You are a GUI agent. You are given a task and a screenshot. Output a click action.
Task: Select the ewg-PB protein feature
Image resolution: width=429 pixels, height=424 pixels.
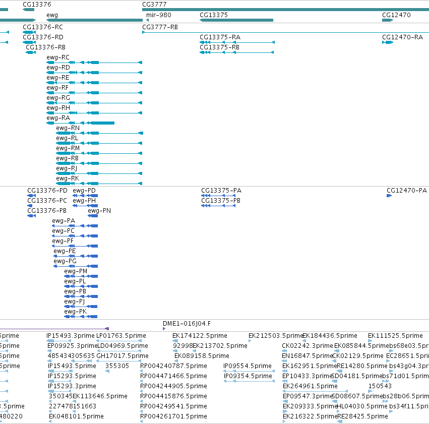[x=81, y=296]
